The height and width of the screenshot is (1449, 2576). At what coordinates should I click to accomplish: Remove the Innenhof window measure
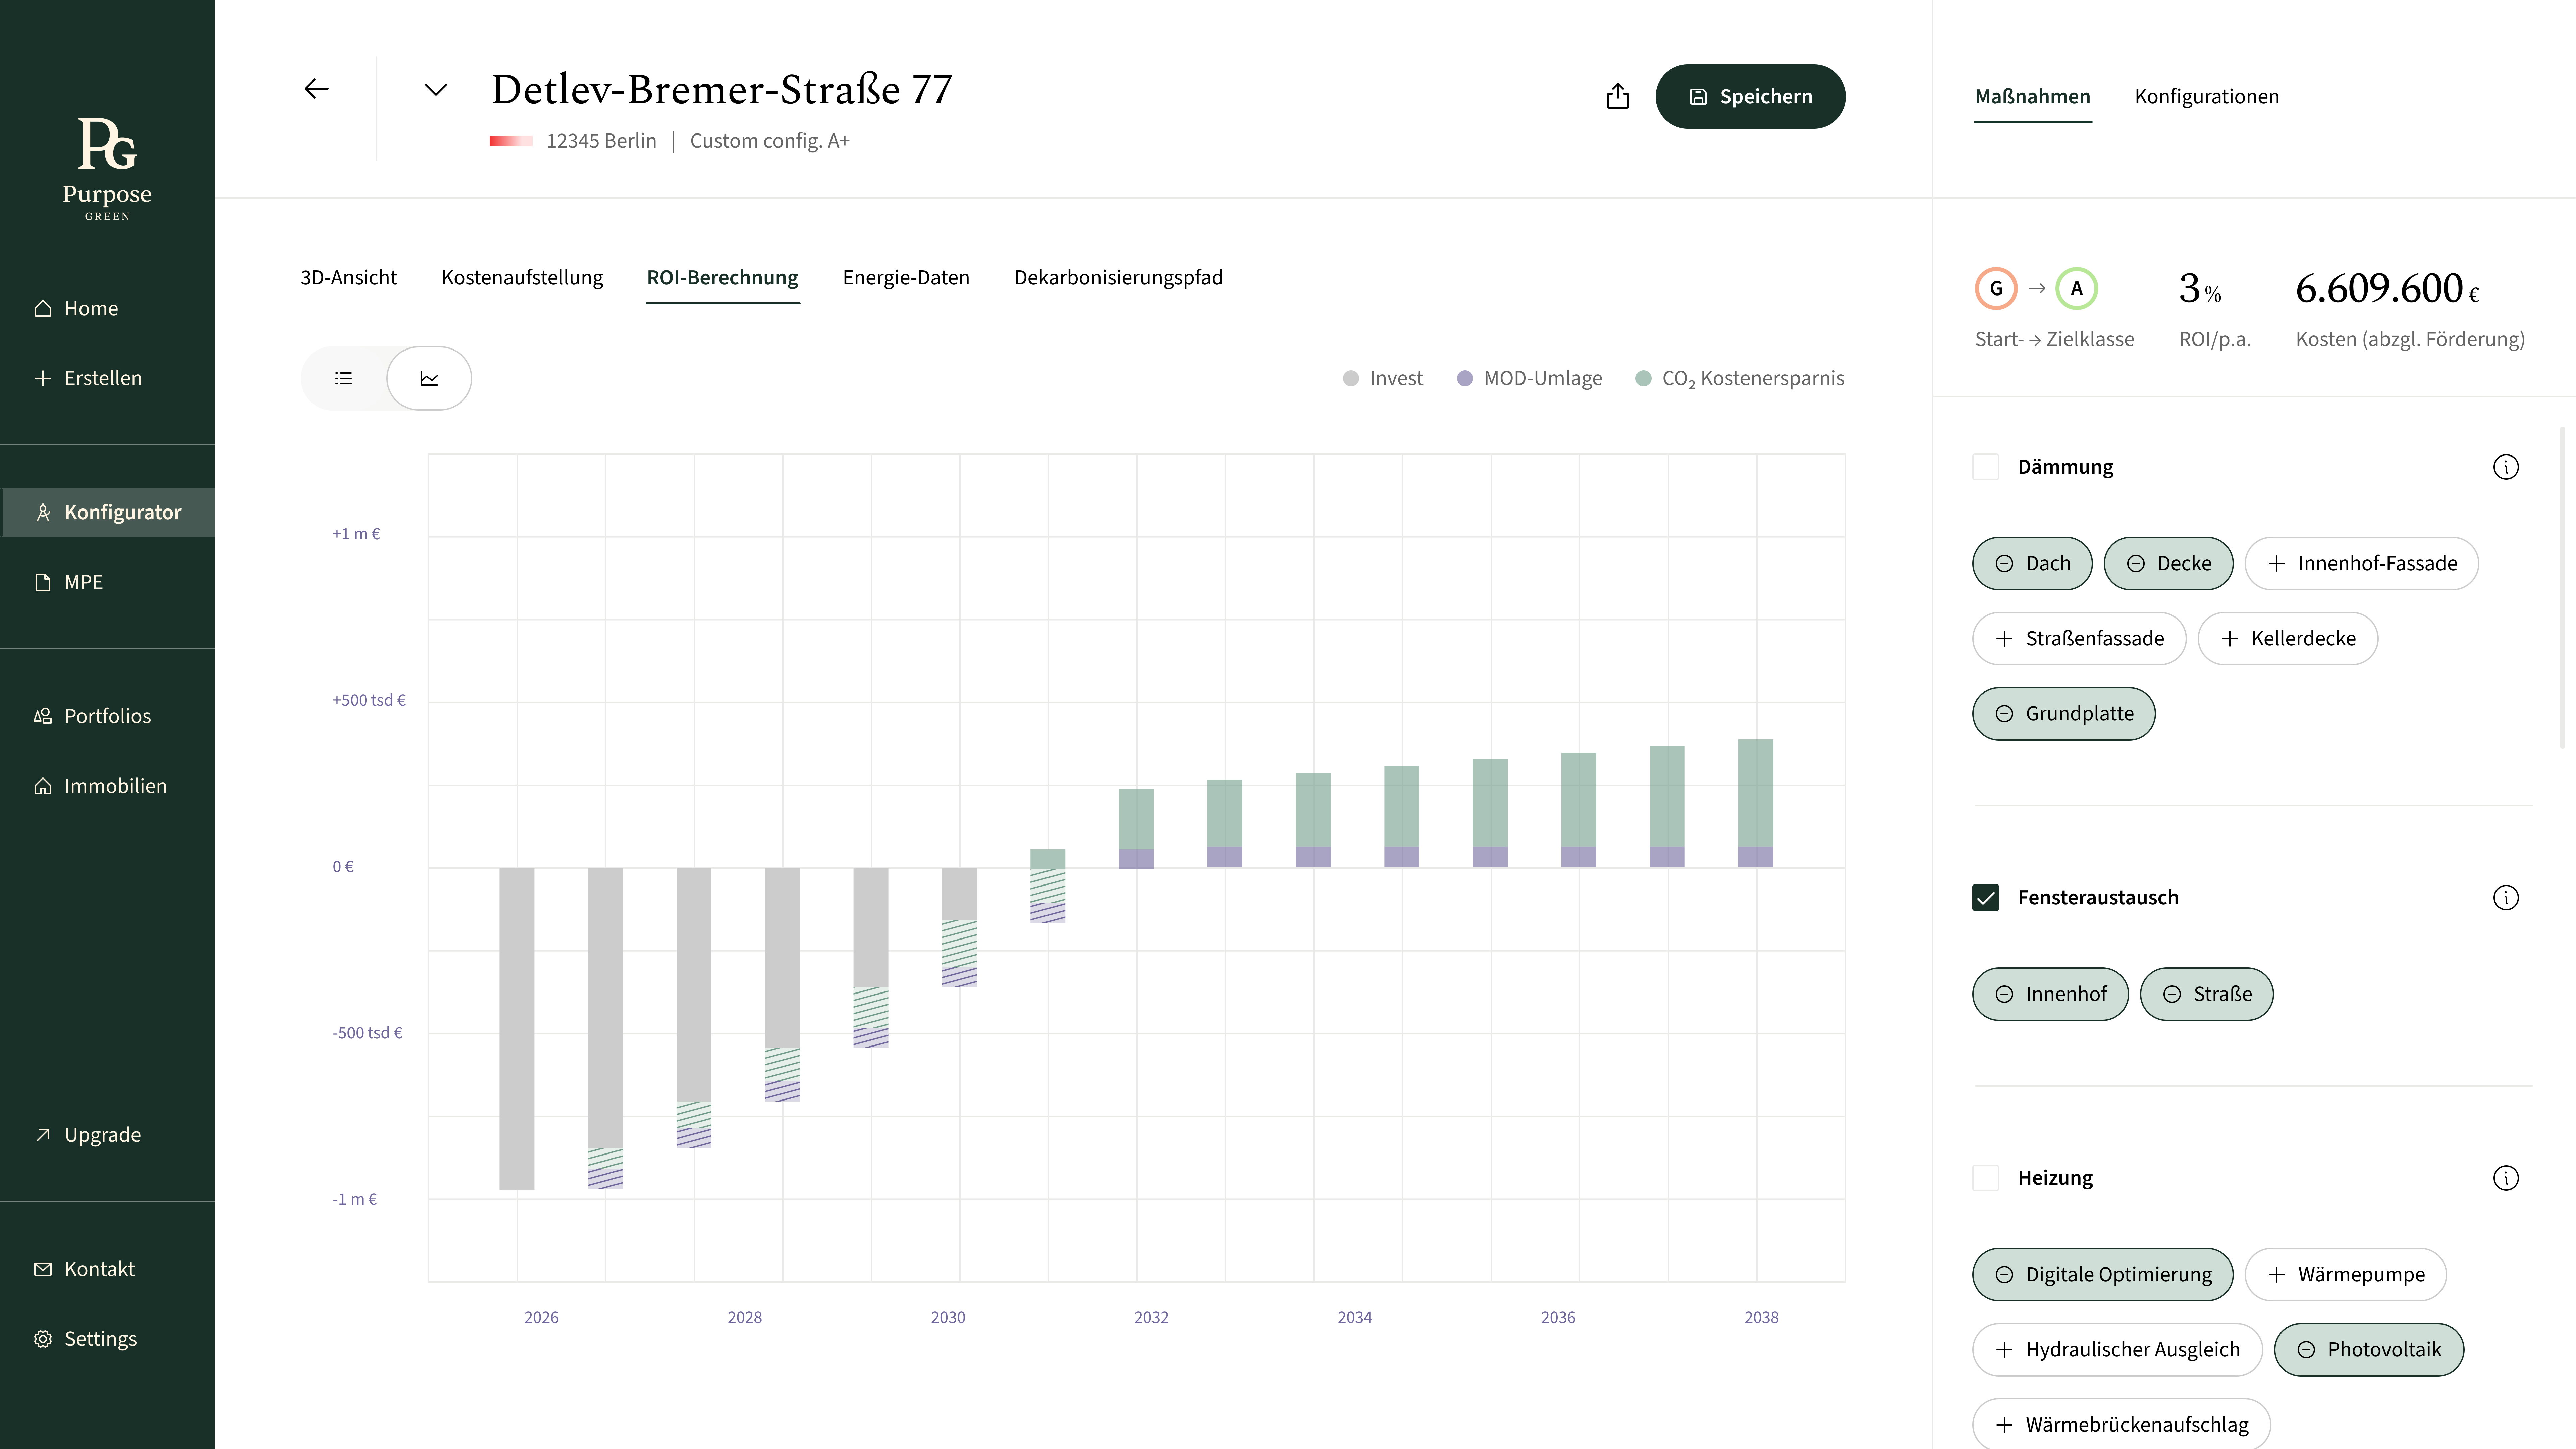pyautogui.click(x=2050, y=994)
